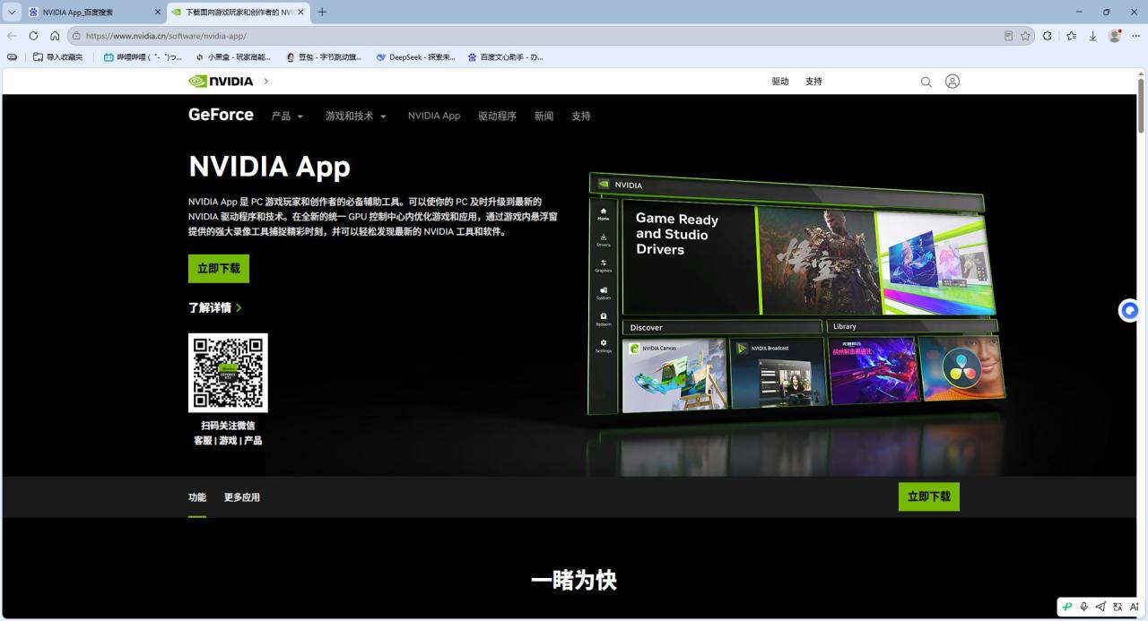Open the 百度文心助手 bookmark
Image resolution: width=1148 pixels, height=621 pixels.
pos(505,56)
